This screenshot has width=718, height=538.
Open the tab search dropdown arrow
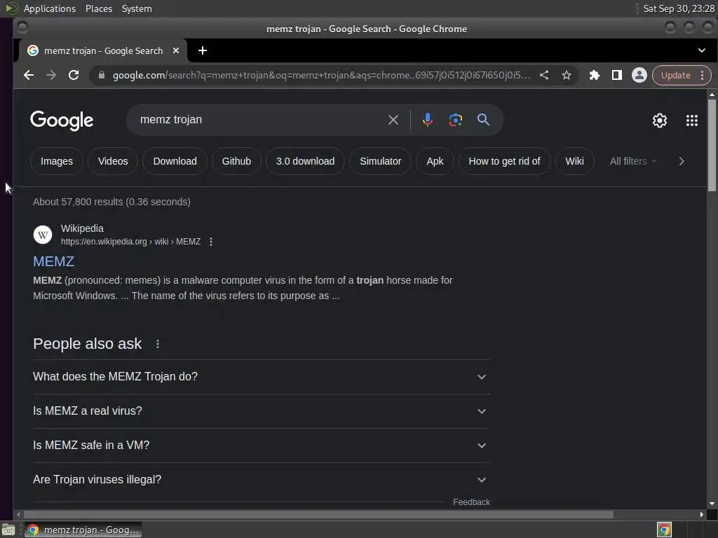(701, 50)
